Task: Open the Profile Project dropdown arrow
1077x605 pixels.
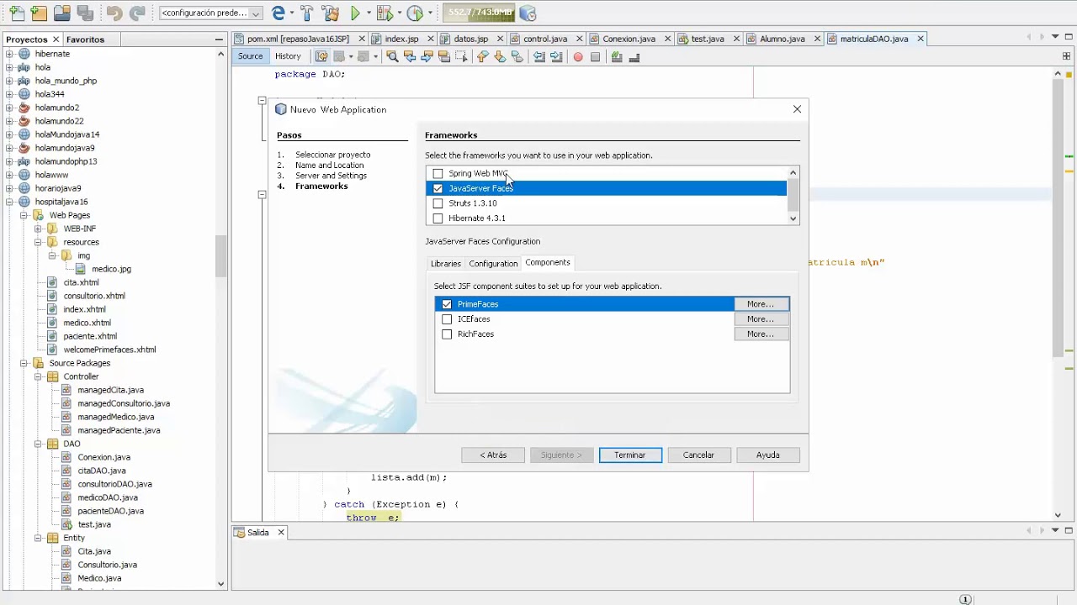Action: coord(429,13)
